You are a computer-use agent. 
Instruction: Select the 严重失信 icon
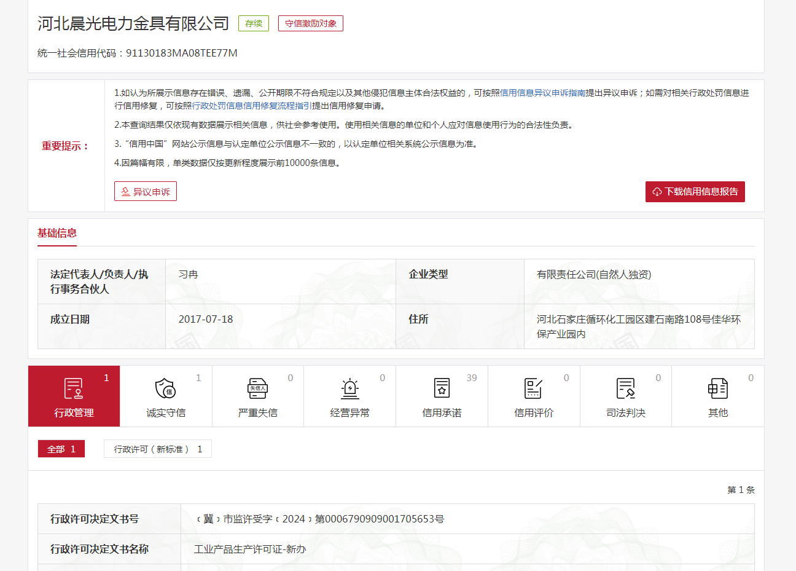tap(257, 389)
